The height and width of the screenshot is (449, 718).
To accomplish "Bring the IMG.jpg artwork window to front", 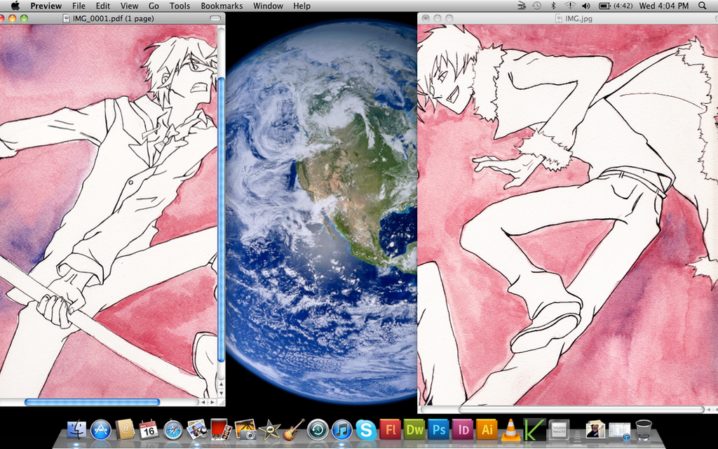I will pos(568,215).
